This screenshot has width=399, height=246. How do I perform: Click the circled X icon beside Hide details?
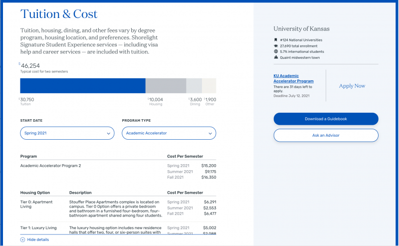tap(22, 240)
